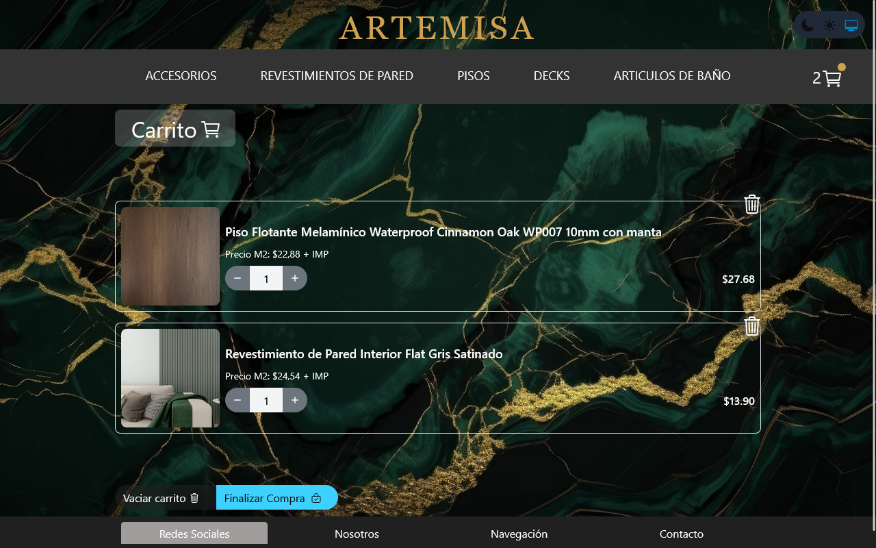Open Flat Gris Satinado wall panel thumbnail

tap(170, 378)
